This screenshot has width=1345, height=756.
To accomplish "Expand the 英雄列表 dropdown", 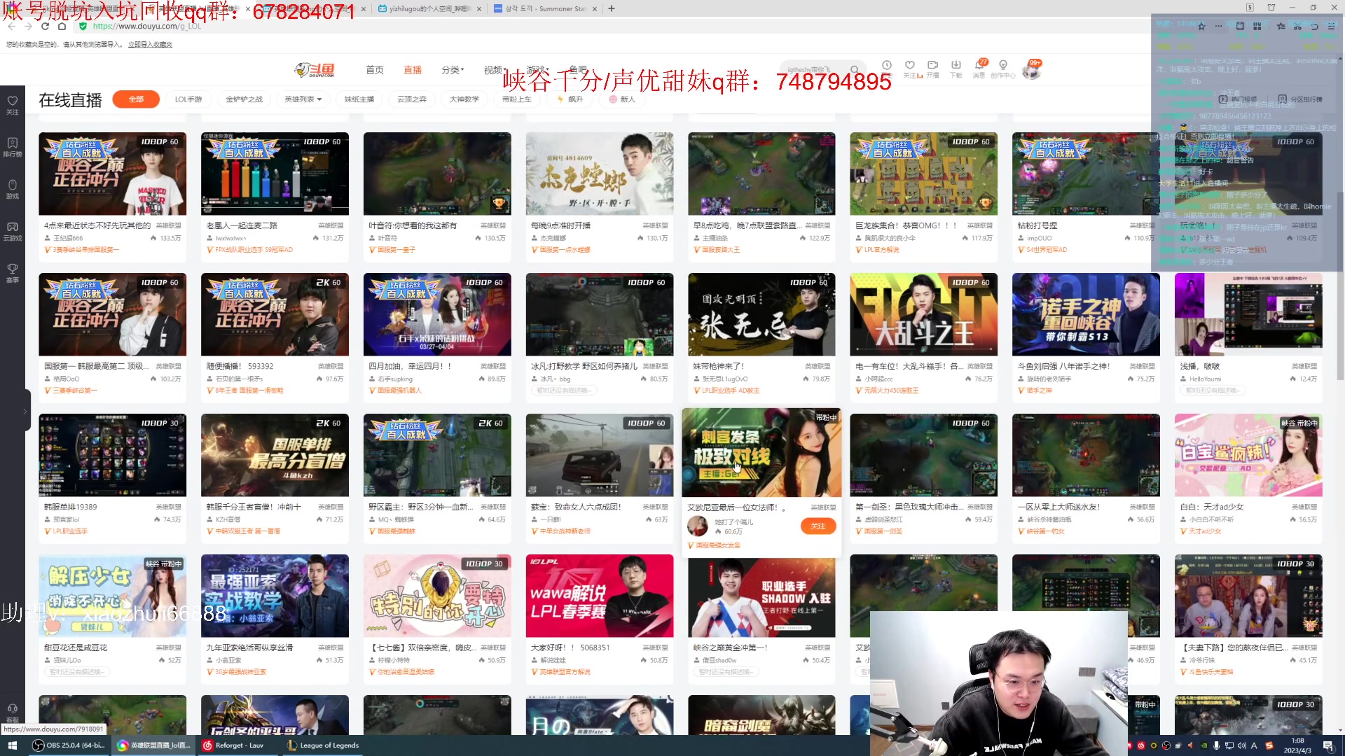I will (303, 99).
